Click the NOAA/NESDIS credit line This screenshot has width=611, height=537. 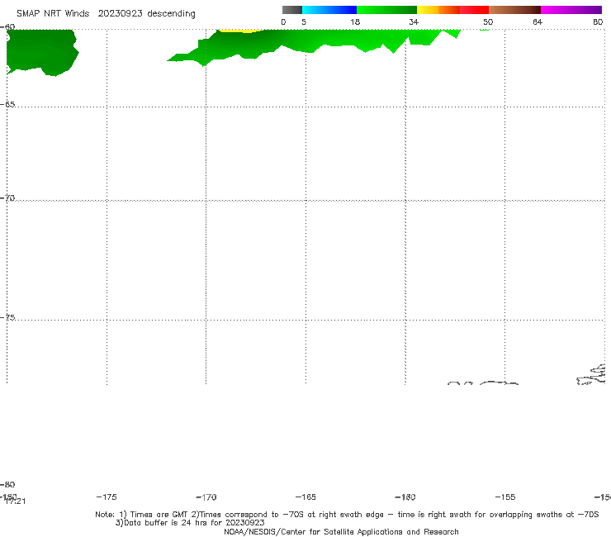point(341,531)
